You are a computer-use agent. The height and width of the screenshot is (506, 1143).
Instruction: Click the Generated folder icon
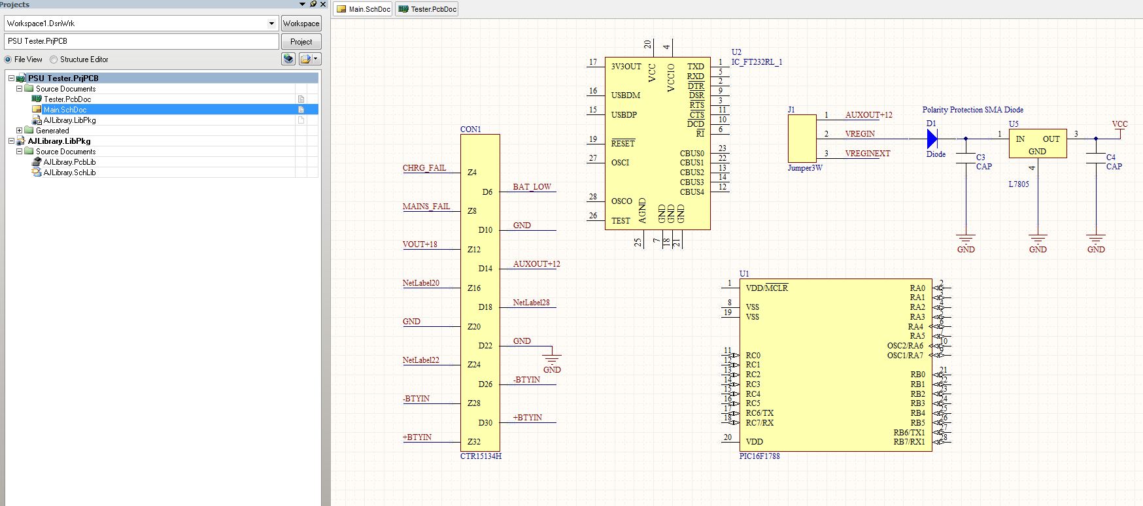click(x=29, y=131)
